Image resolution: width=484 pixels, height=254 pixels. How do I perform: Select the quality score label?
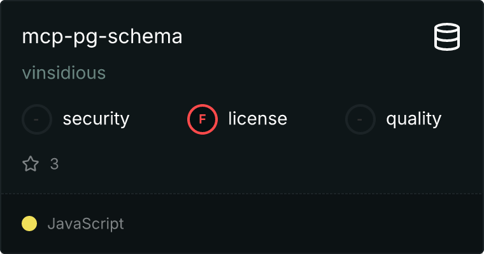pyautogui.click(x=413, y=119)
